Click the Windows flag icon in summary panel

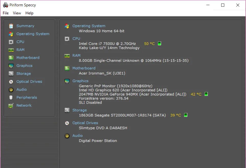point(67,26)
